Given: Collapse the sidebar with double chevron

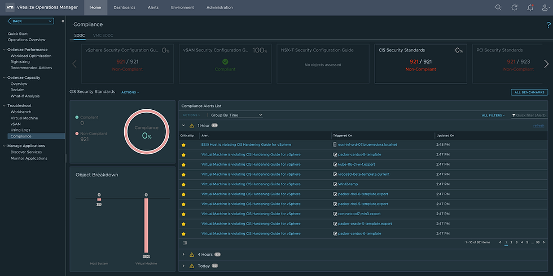Looking at the screenshot, I should point(63,21).
